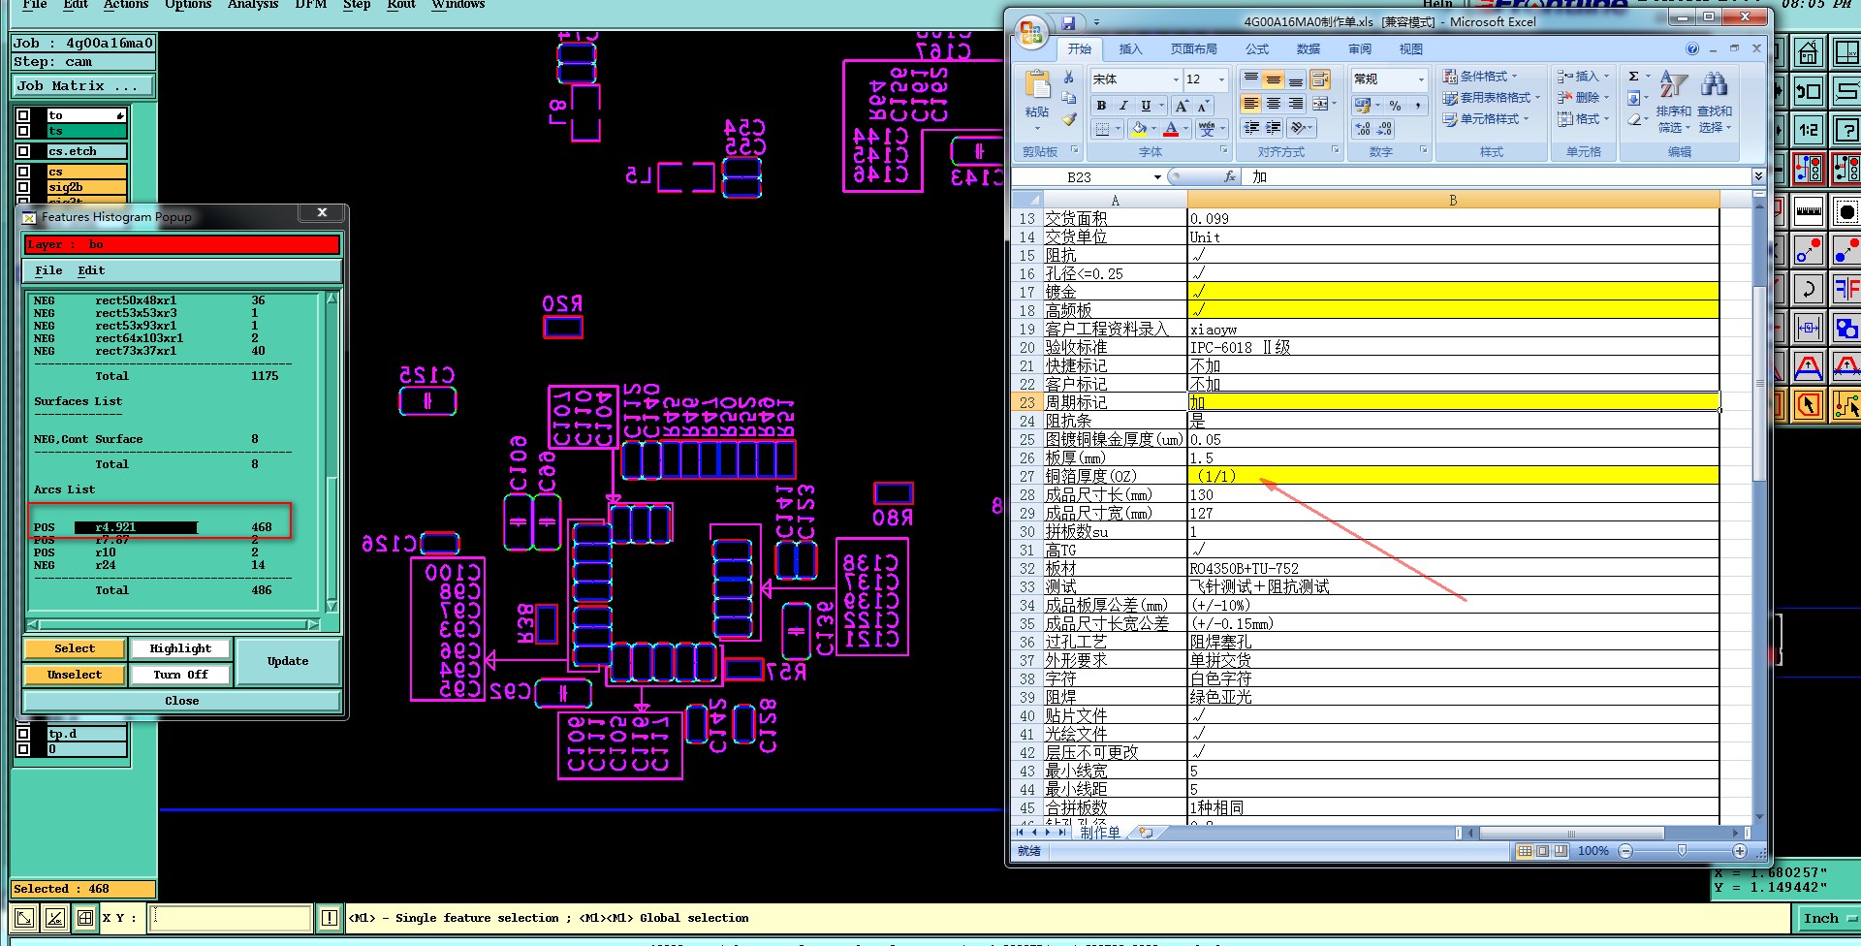The width and height of the screenshot is (1861, 946).
Task: Click the Excel zoom slider handle
Action: click(x=1682, y=851)
